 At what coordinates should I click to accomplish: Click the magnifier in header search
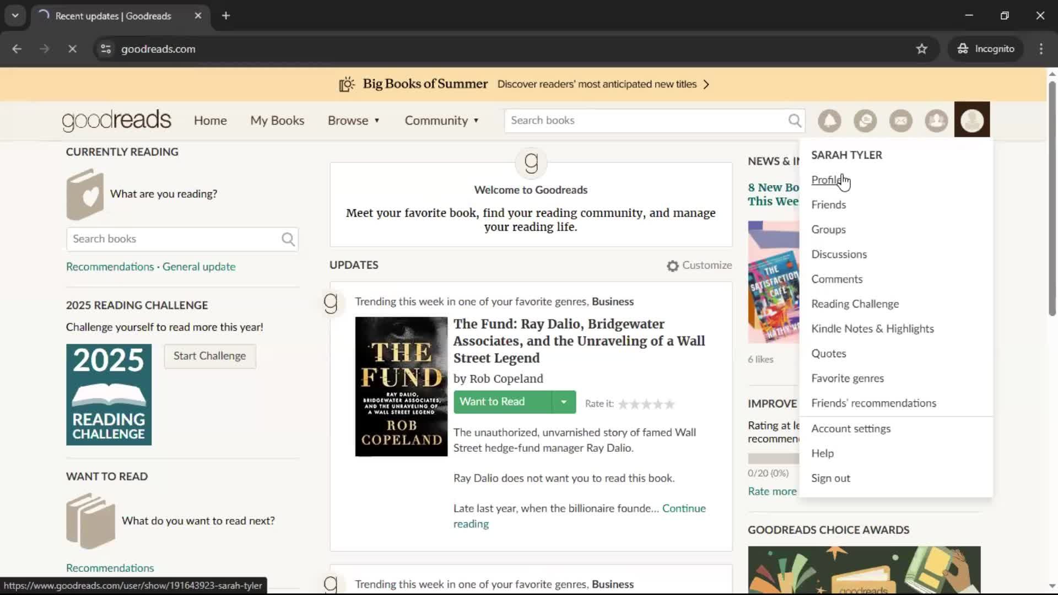coord(795,120)
